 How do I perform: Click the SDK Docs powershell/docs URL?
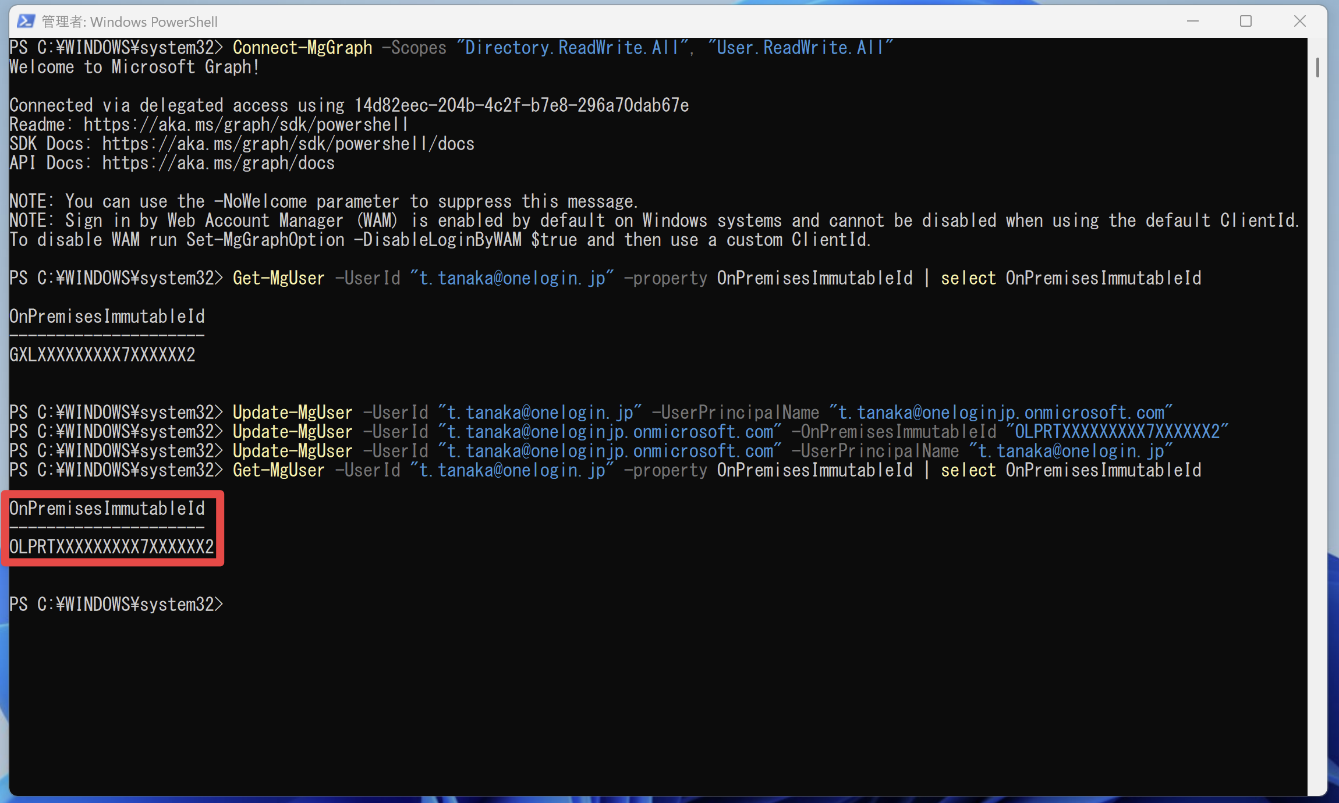pos(288,144)
